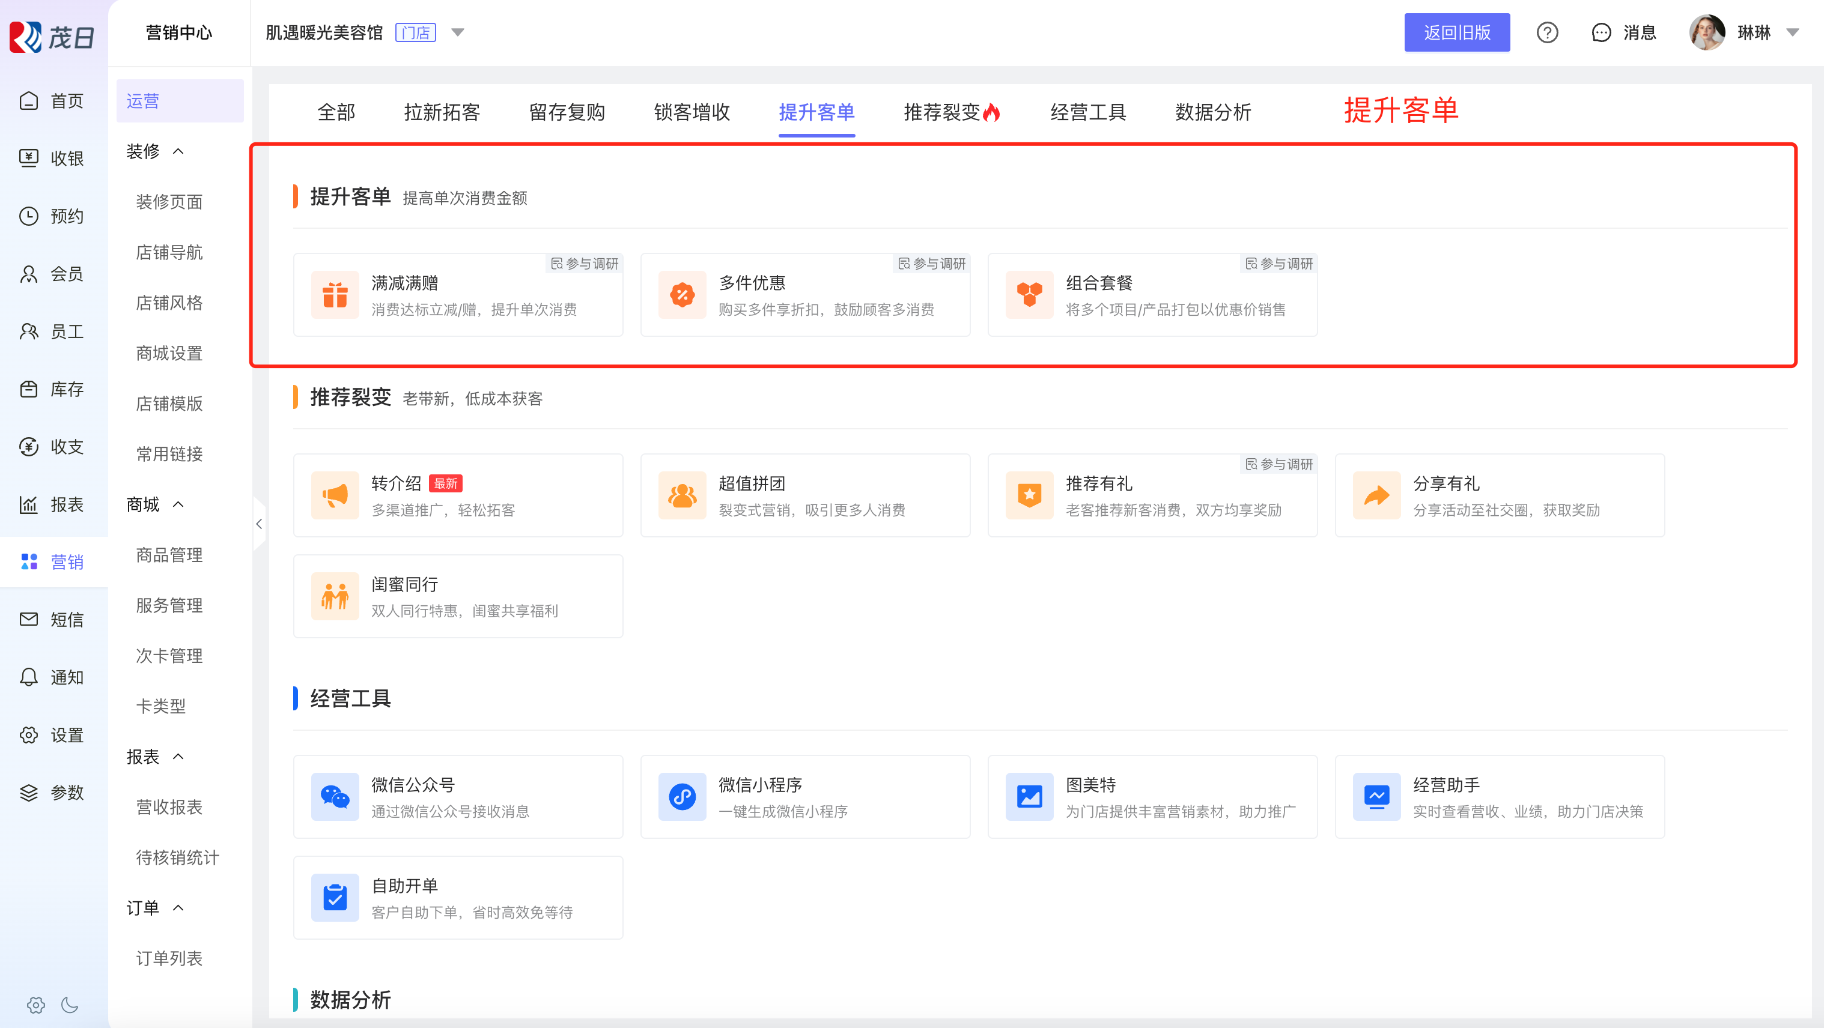The height and width of the screenshot is (1028, 1824).
Task: Open the 分享有礼 share arrow icon
Action: [x=1376, y=495]
